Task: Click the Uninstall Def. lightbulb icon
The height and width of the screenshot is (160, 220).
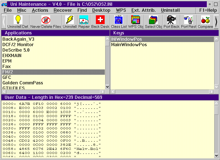Action: (18, 22)
